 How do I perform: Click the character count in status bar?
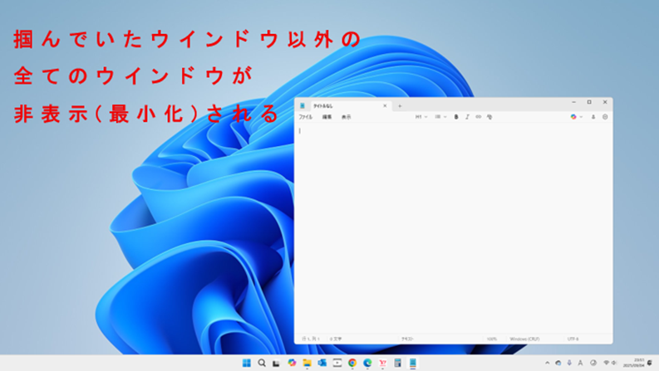coord(336,339)
